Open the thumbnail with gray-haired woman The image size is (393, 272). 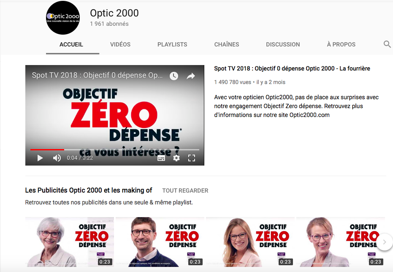tap(70, 242)
